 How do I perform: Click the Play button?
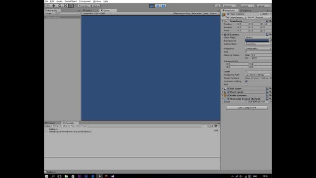tap(152, 6)
